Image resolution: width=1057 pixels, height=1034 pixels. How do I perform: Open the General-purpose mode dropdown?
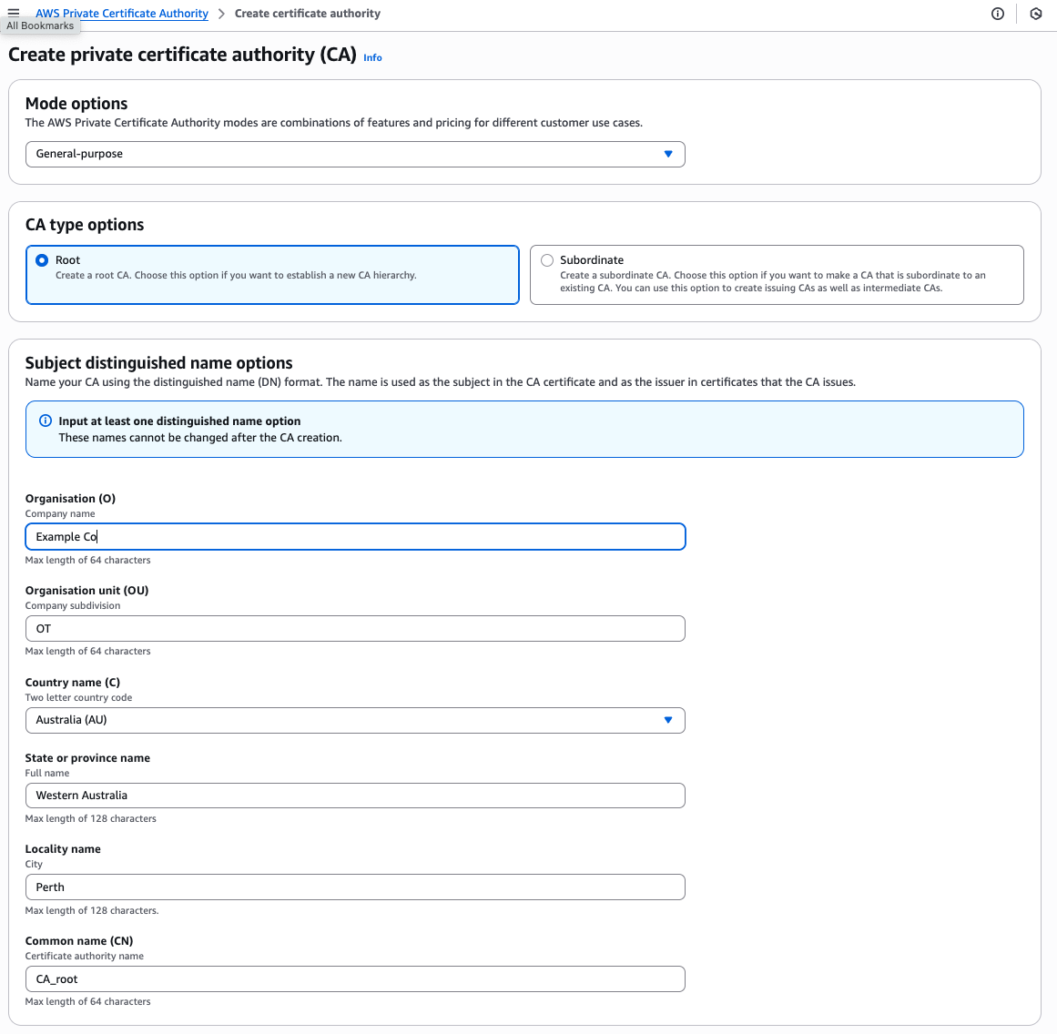point(355,154)
